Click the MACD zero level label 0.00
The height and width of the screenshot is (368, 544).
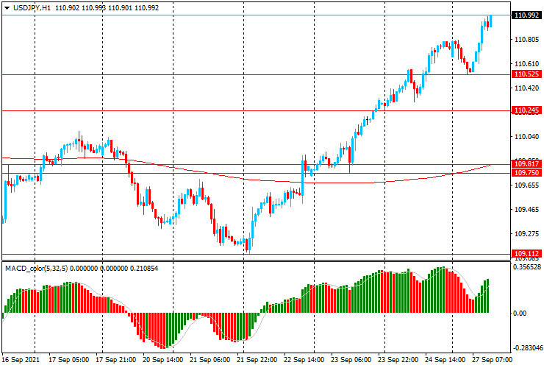[519, 314]
